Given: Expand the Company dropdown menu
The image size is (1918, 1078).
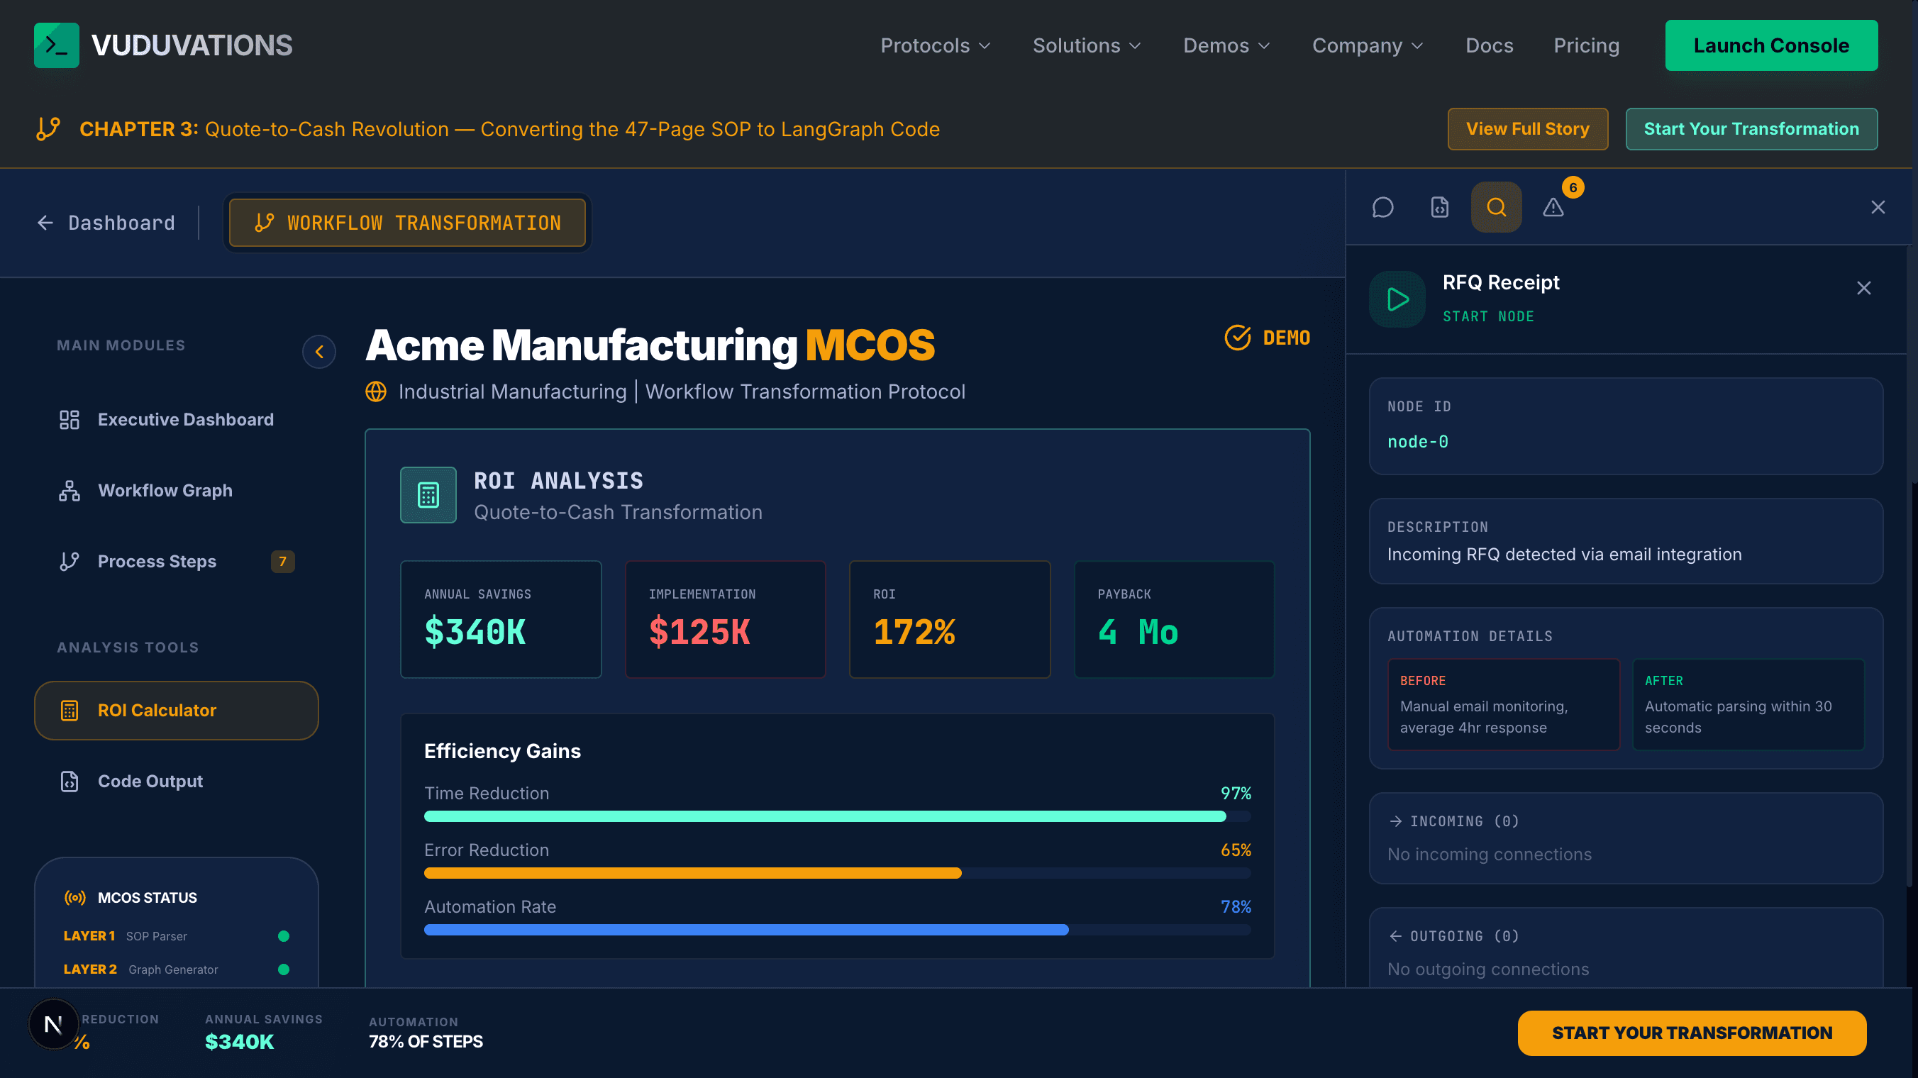Looking at the screenshot, I should tap(1367, 45).
